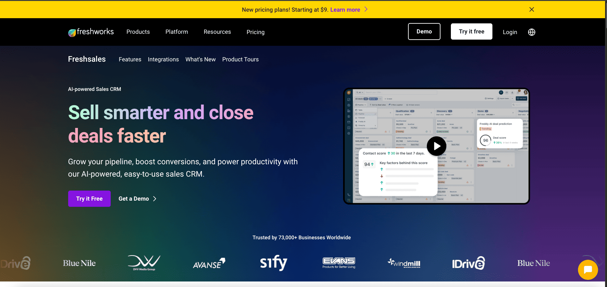
Task: Follow the Learn more link in banner
Action: coord(345,10)
